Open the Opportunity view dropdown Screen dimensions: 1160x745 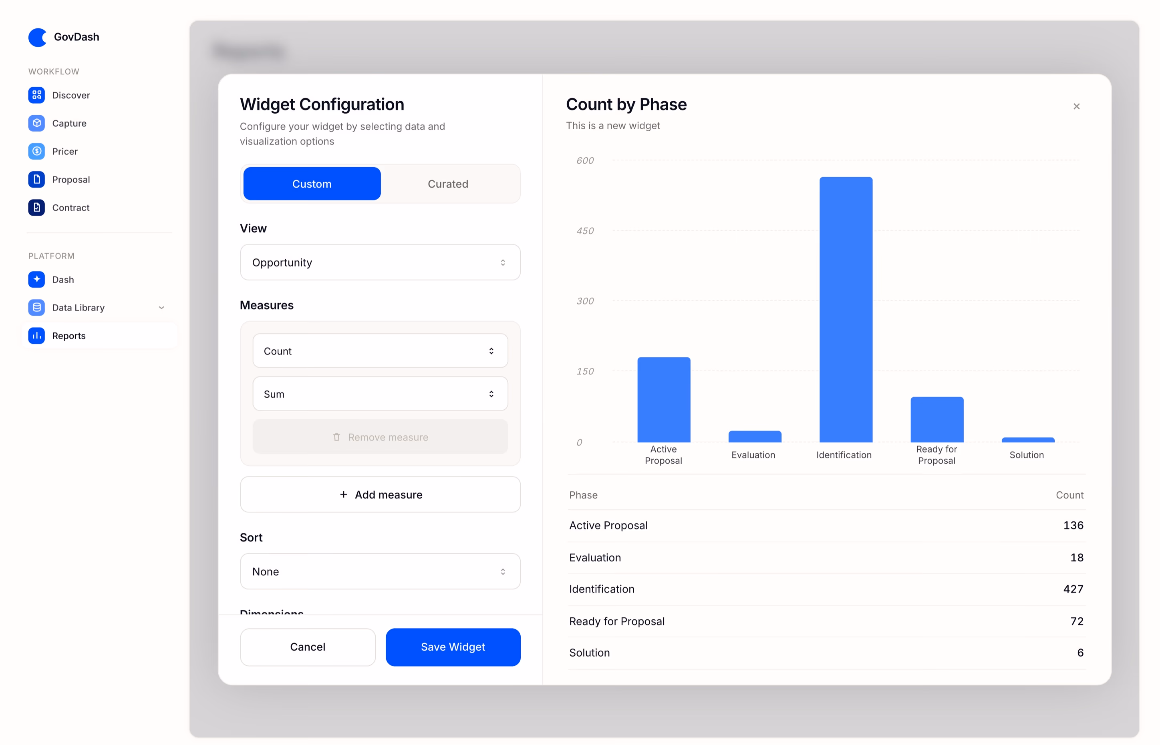[x=380, y=263]
